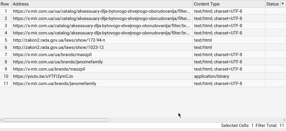Select the /ua/brands/janomefamily address cell
This screenshot has height=131, width=286.
click(x=58, y=62)
